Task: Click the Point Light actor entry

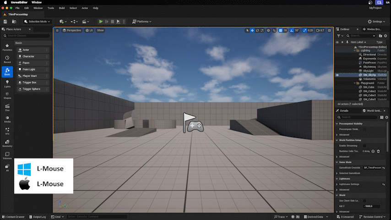Action: point(33,69)
